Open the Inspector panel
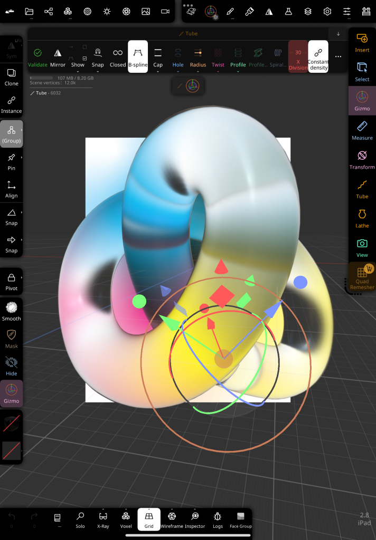 pos(195,519)
